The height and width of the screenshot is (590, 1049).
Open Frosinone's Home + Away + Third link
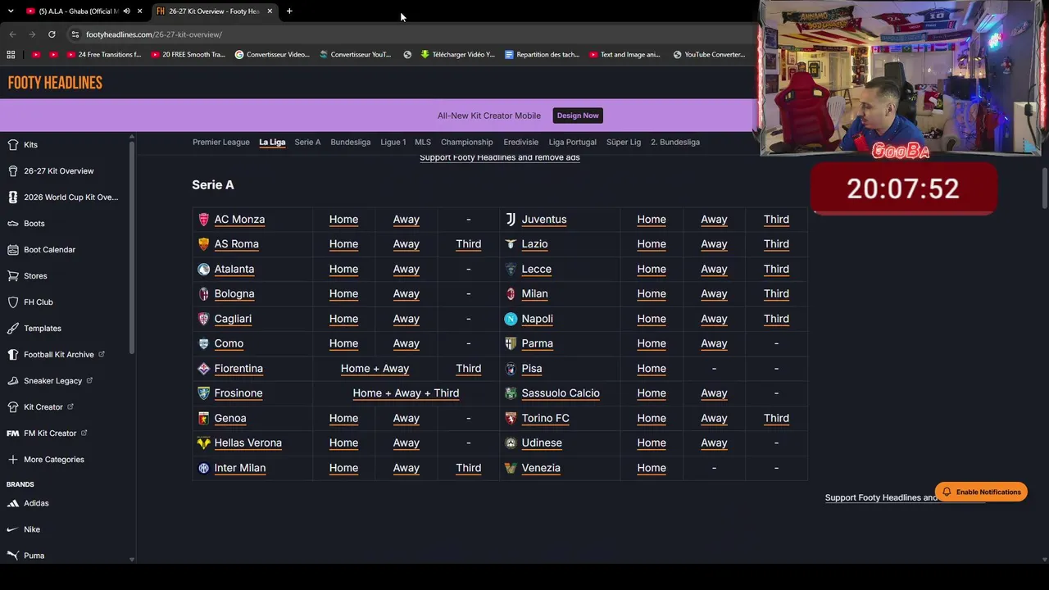tap(406, 393)
